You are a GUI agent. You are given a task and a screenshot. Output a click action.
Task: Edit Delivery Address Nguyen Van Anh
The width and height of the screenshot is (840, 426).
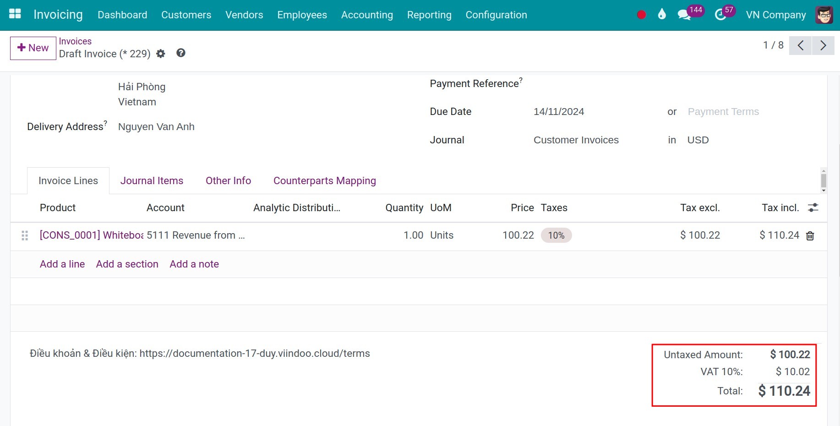point(156,127)
